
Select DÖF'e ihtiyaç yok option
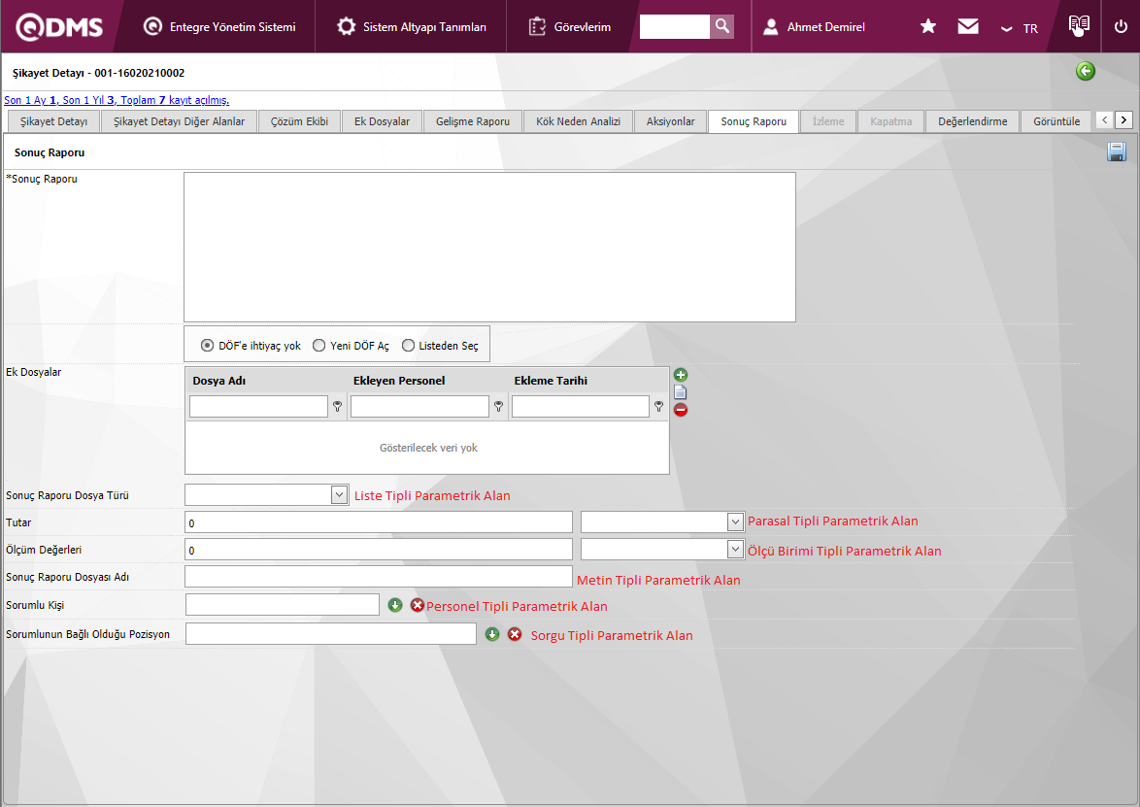[207, 346]
